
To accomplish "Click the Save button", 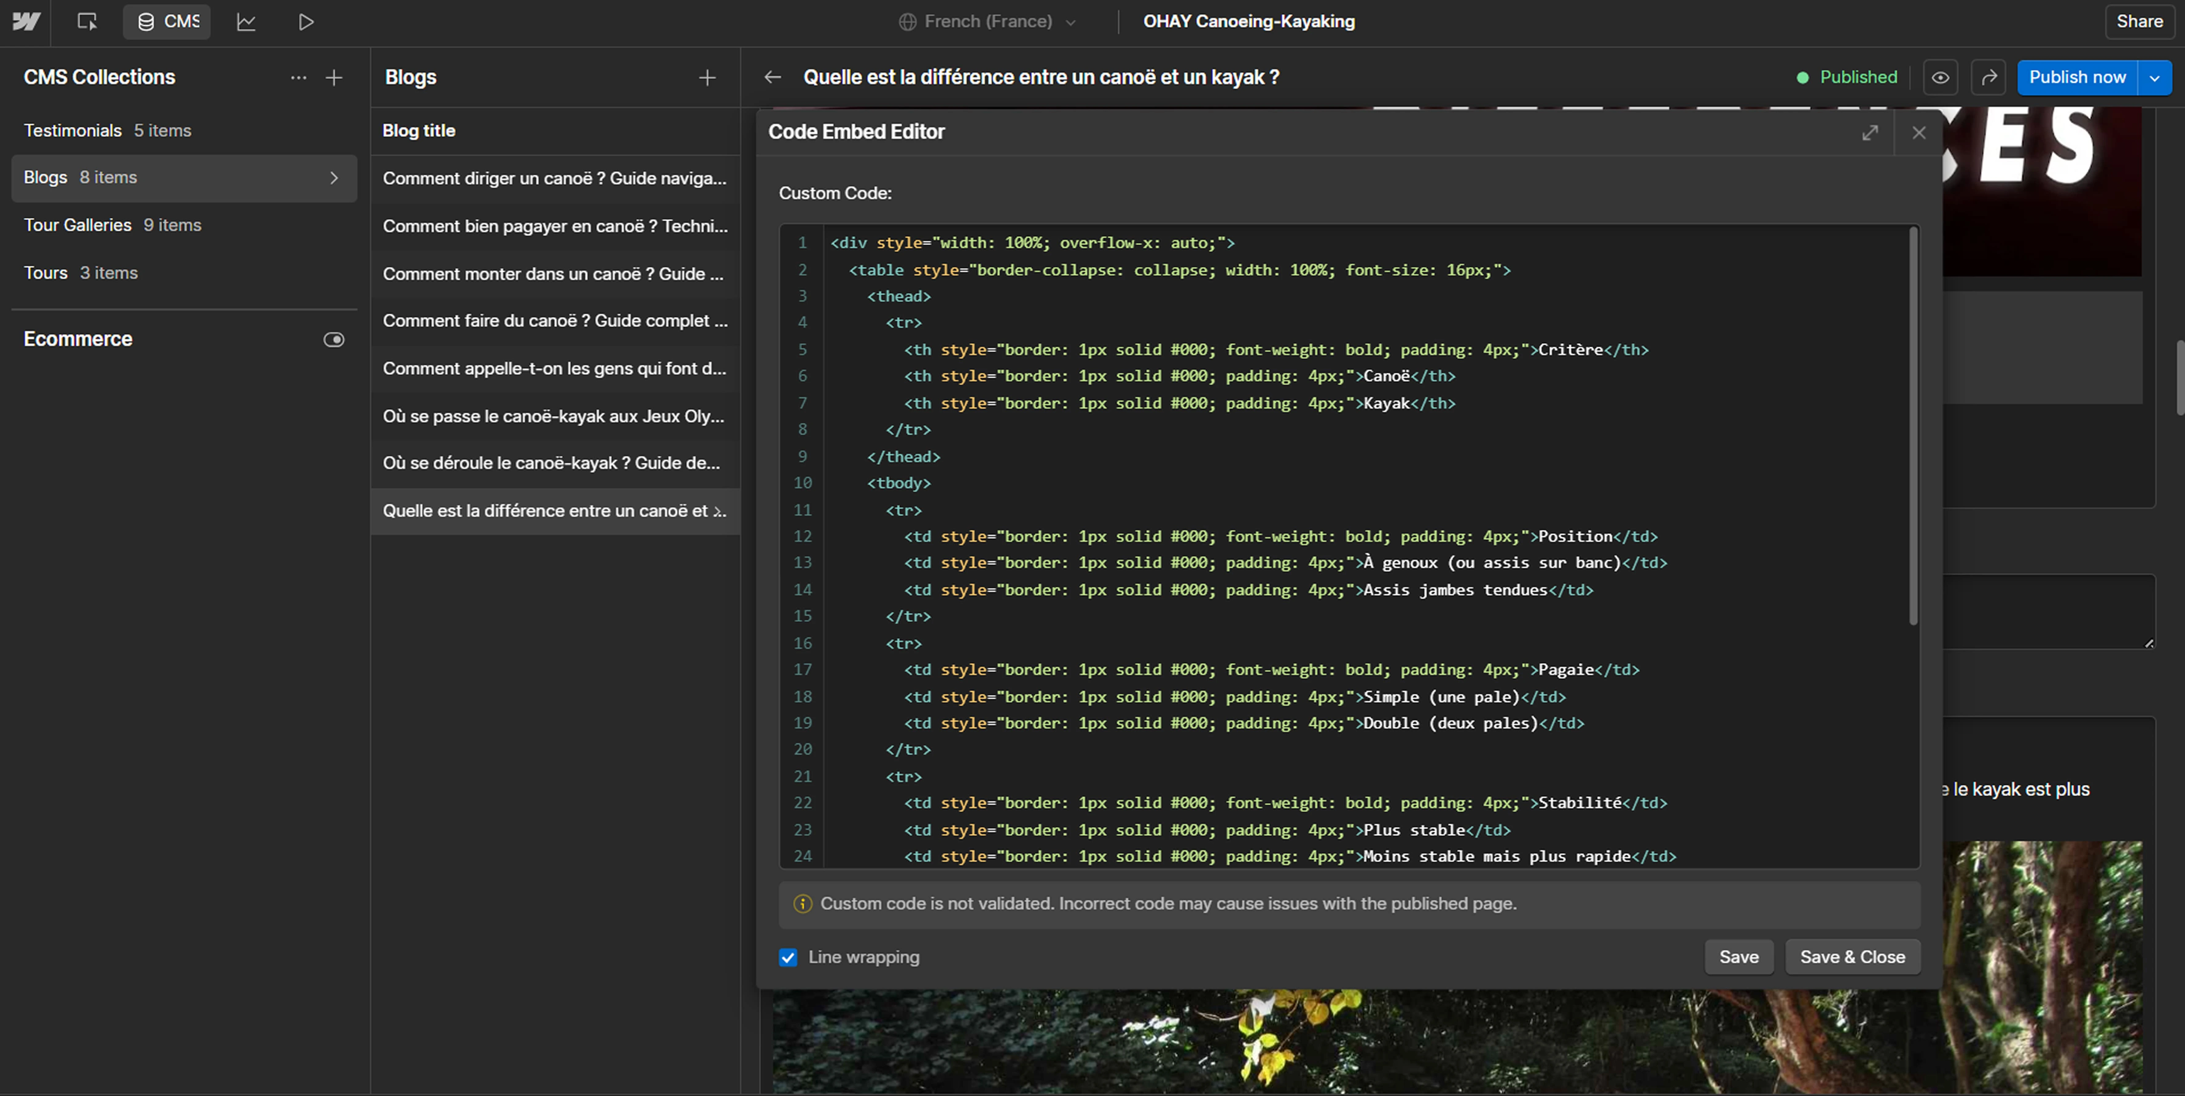I will pos(1739,957).
